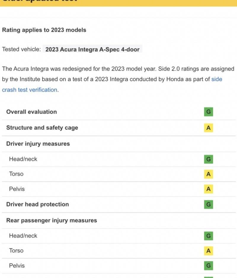The height and width of the screenshot is (278, 237).
Task: Click the G badge for Driver head protection
Action: [x=209, y=204]
